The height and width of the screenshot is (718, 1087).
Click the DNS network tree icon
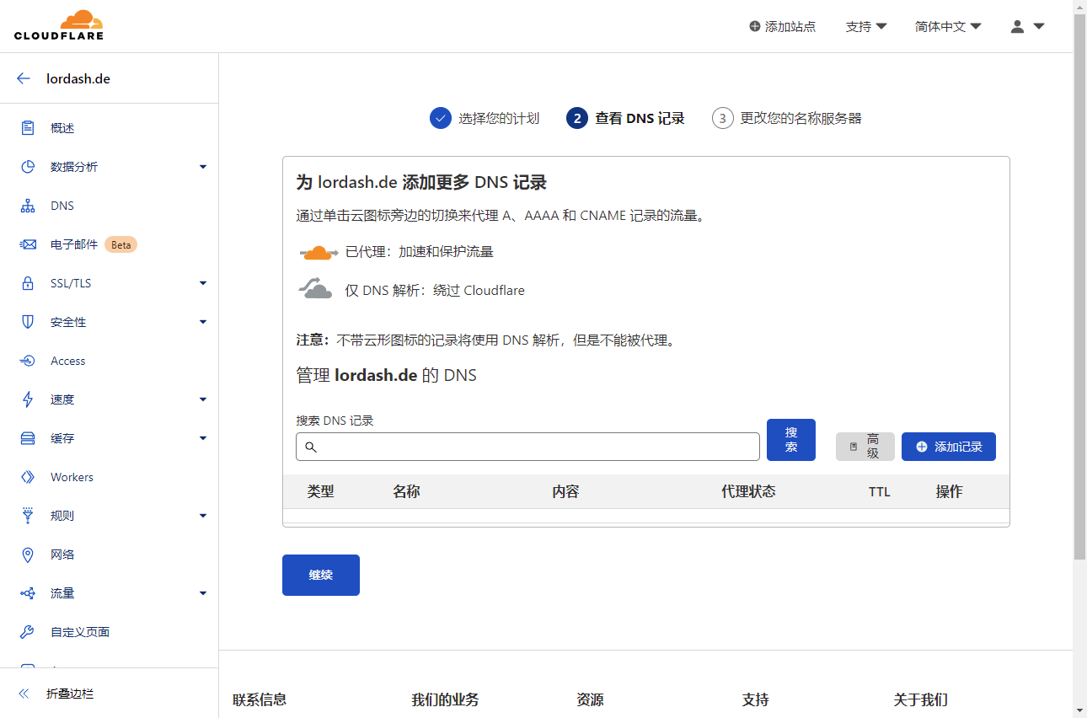28,206
